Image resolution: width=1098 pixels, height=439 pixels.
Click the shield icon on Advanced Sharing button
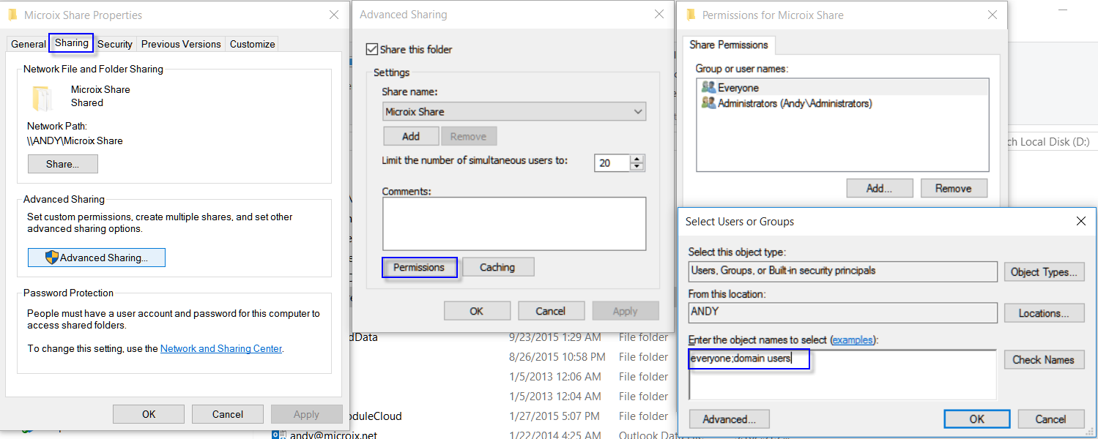51,258
